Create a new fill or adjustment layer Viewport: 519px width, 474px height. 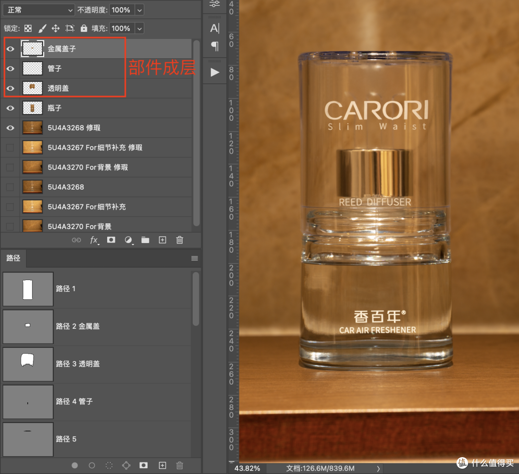pyautogui.click(x=128, y=240)
